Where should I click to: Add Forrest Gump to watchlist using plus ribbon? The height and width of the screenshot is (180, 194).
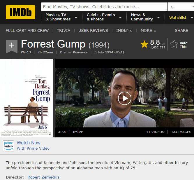click(x=12, y=46)
